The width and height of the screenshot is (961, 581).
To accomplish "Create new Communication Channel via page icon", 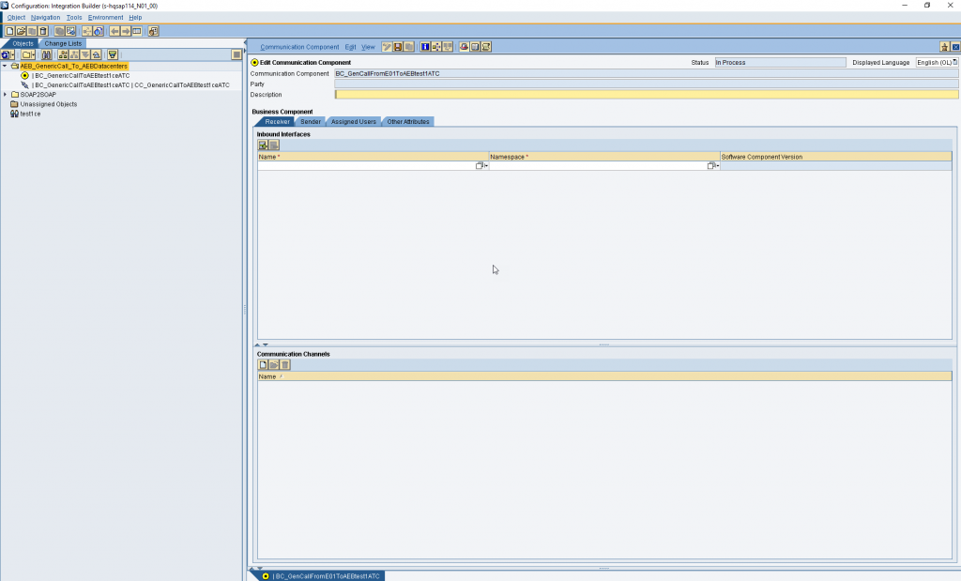I will 263,365.
